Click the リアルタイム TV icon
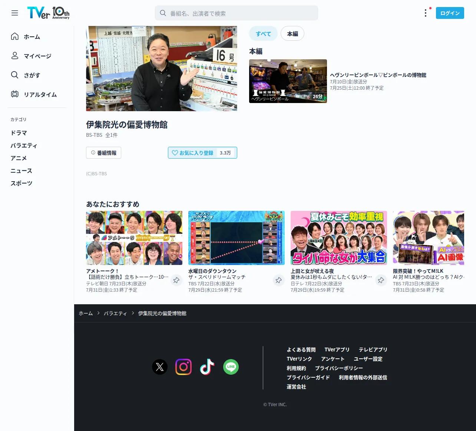The height and width of the screenshot is (431, 476). tap(15, 94)
